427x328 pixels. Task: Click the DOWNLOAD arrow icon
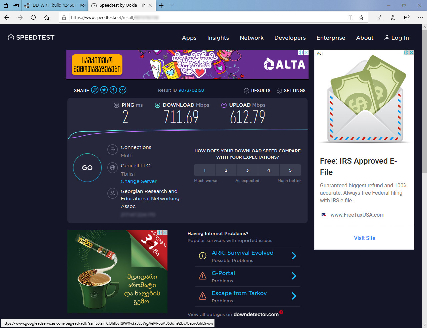[157, 105]
